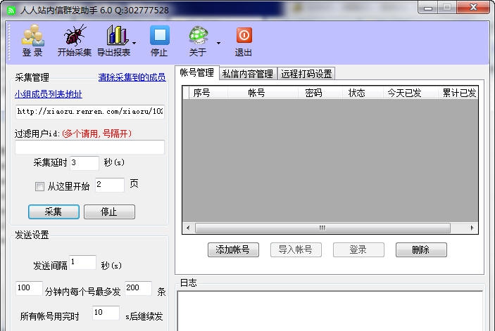Click the 删除 button
495x331 pixels.
[421, 249]
